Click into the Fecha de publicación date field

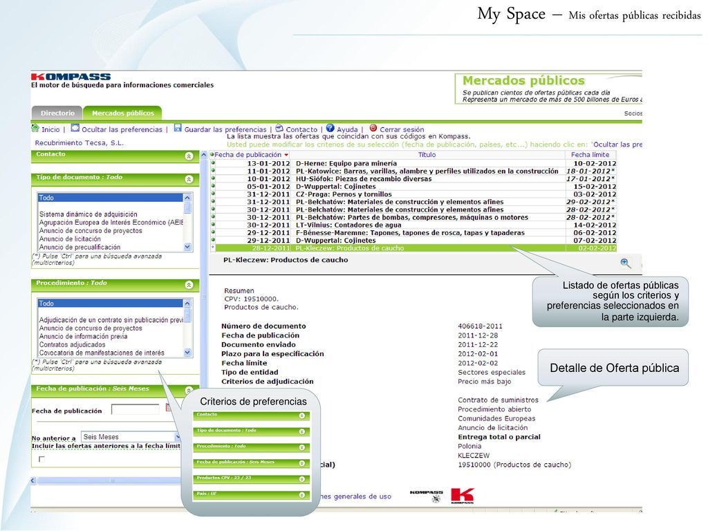pos(136,409)
